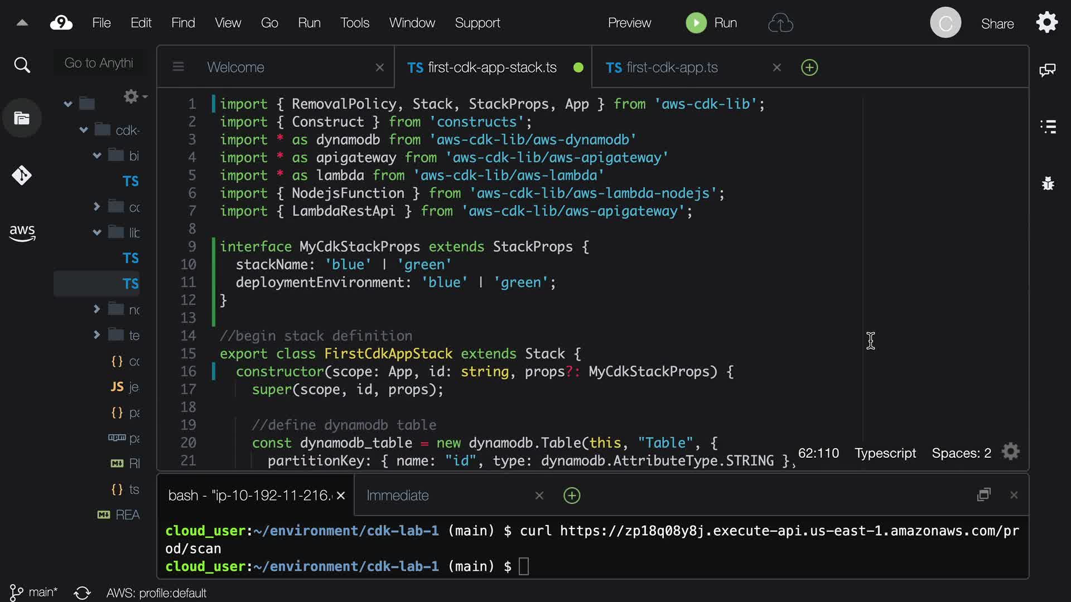Image resolution: width=1071 pixels, height=602 pixels.
Task: Open the search icon in left sidebar
Action: (22, 65)
